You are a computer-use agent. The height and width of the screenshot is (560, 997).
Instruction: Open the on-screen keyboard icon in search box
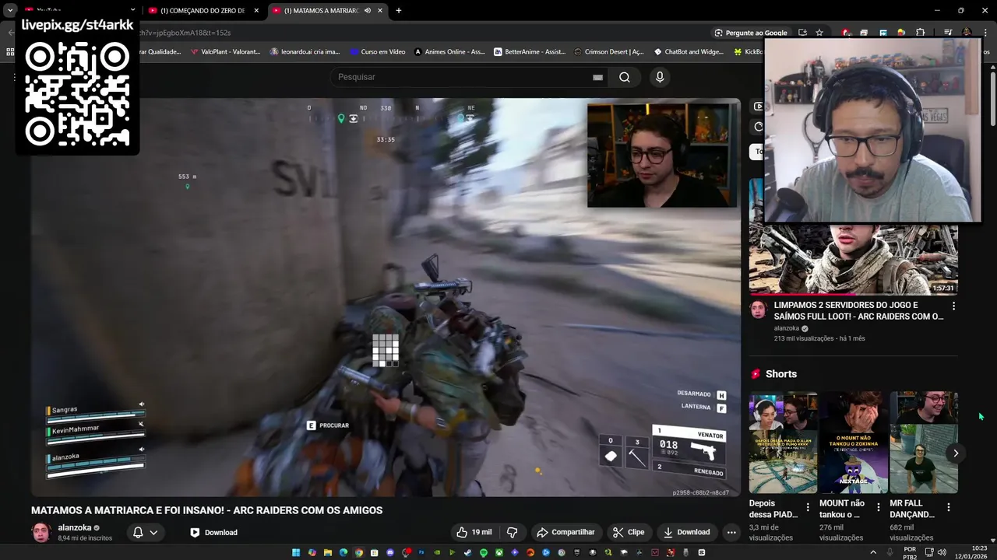point(597,77)
